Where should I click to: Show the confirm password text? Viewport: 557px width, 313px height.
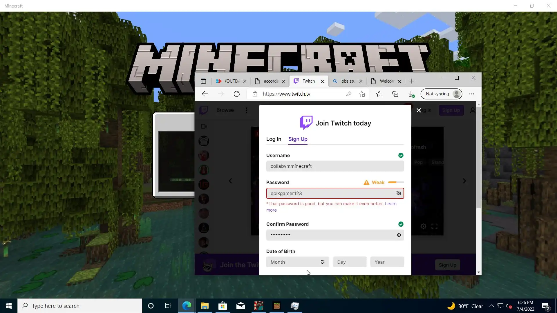(399, 235)
